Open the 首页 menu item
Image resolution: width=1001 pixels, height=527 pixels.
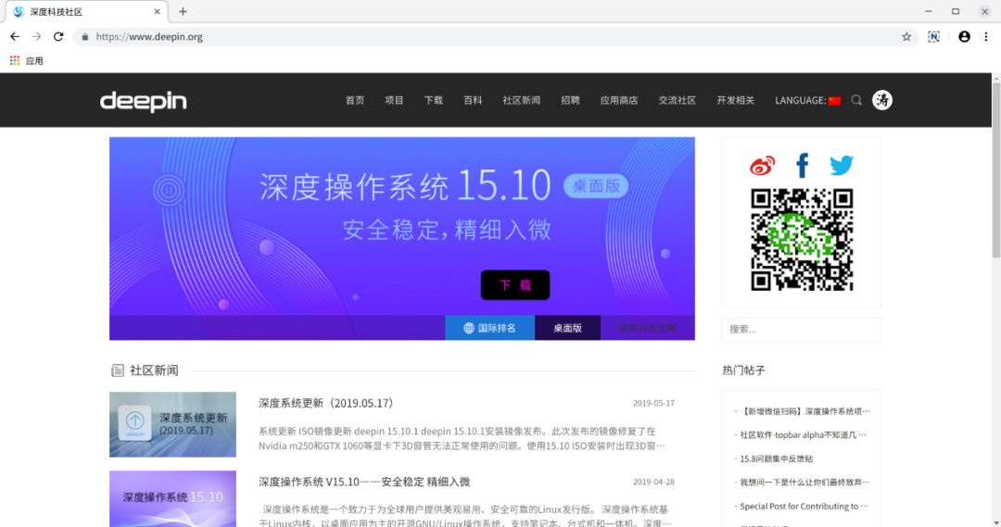(354, 100)
